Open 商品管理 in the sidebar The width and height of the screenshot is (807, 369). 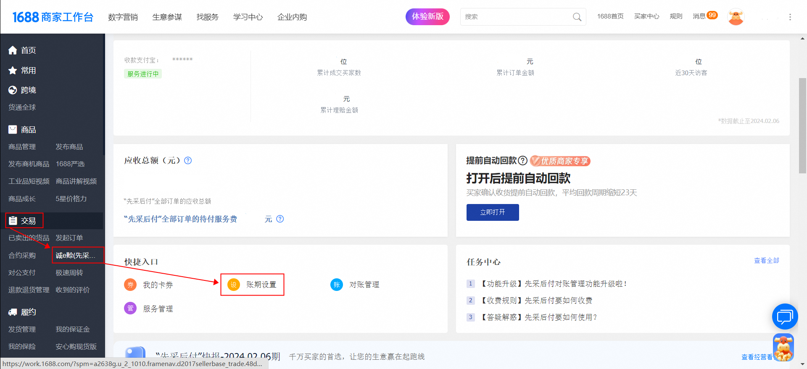22,147
